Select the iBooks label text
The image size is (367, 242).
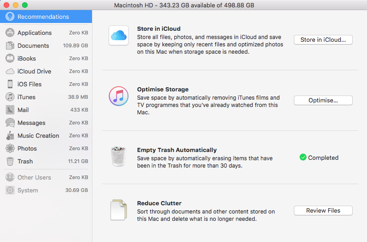27,58
